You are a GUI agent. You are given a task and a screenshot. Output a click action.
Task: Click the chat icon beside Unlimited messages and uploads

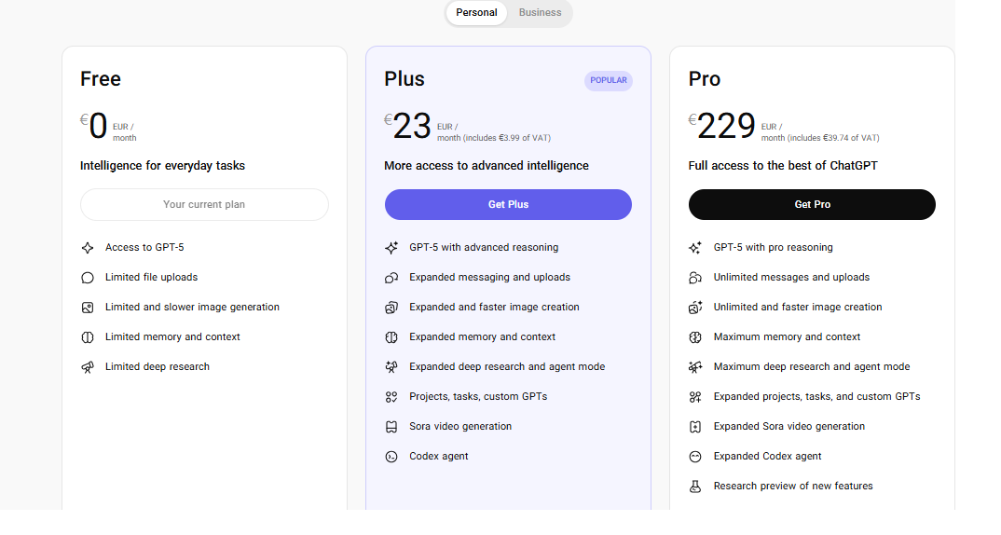[695, 278]
